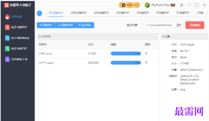Click the author value admin [Unknown]
209x121 pixels.
click(191, 70)
